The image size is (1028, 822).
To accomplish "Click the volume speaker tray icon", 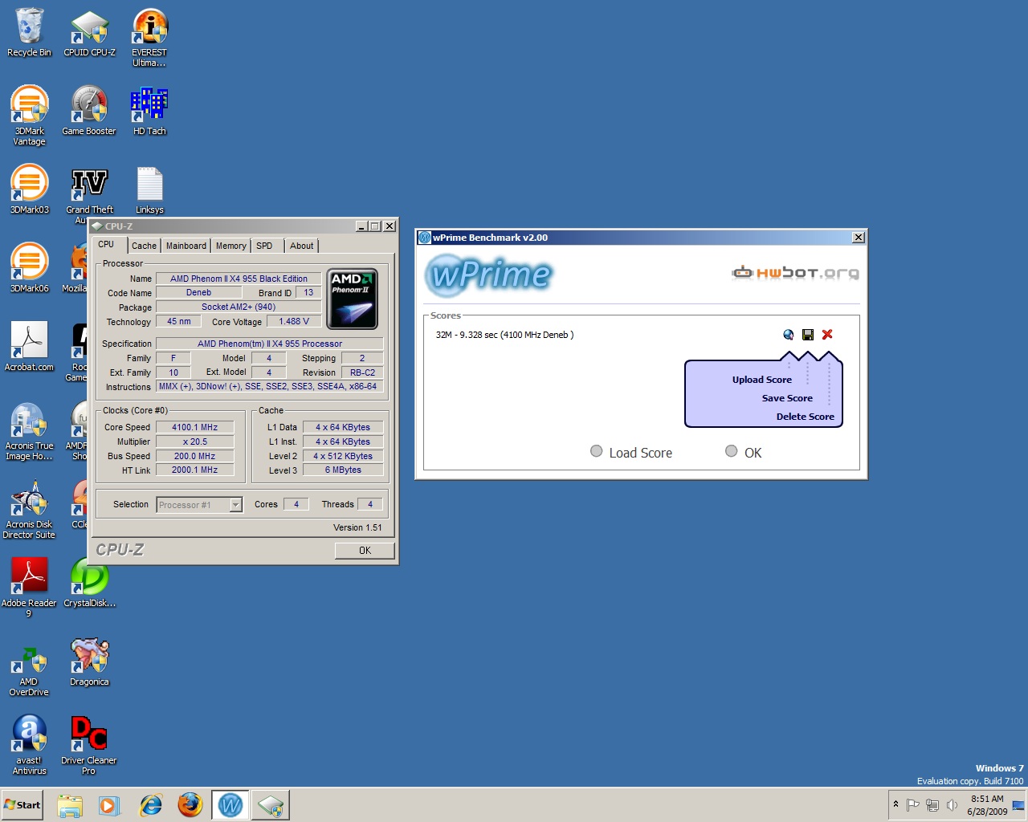I will [952, 804].
